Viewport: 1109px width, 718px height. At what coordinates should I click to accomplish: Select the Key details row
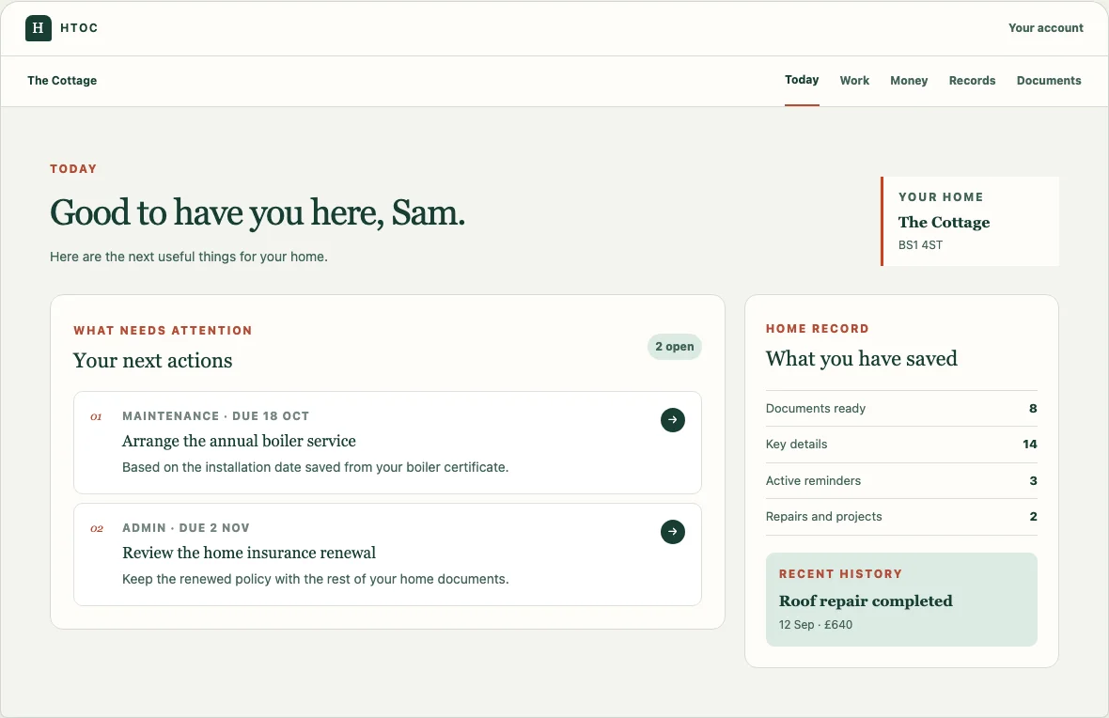pos(901,445)
